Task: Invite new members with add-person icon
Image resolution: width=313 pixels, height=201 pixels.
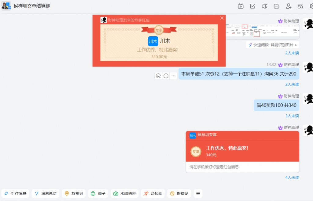Action: coord(288,6)
